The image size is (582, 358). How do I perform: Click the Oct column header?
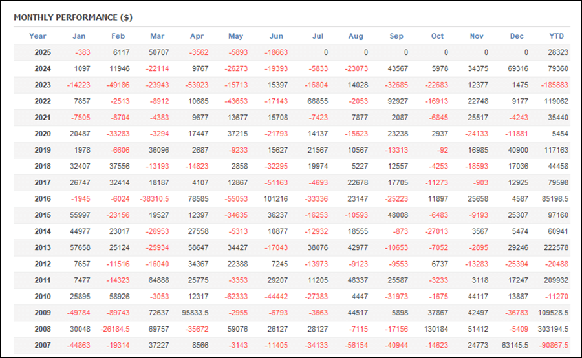click(x=437, y=36)
